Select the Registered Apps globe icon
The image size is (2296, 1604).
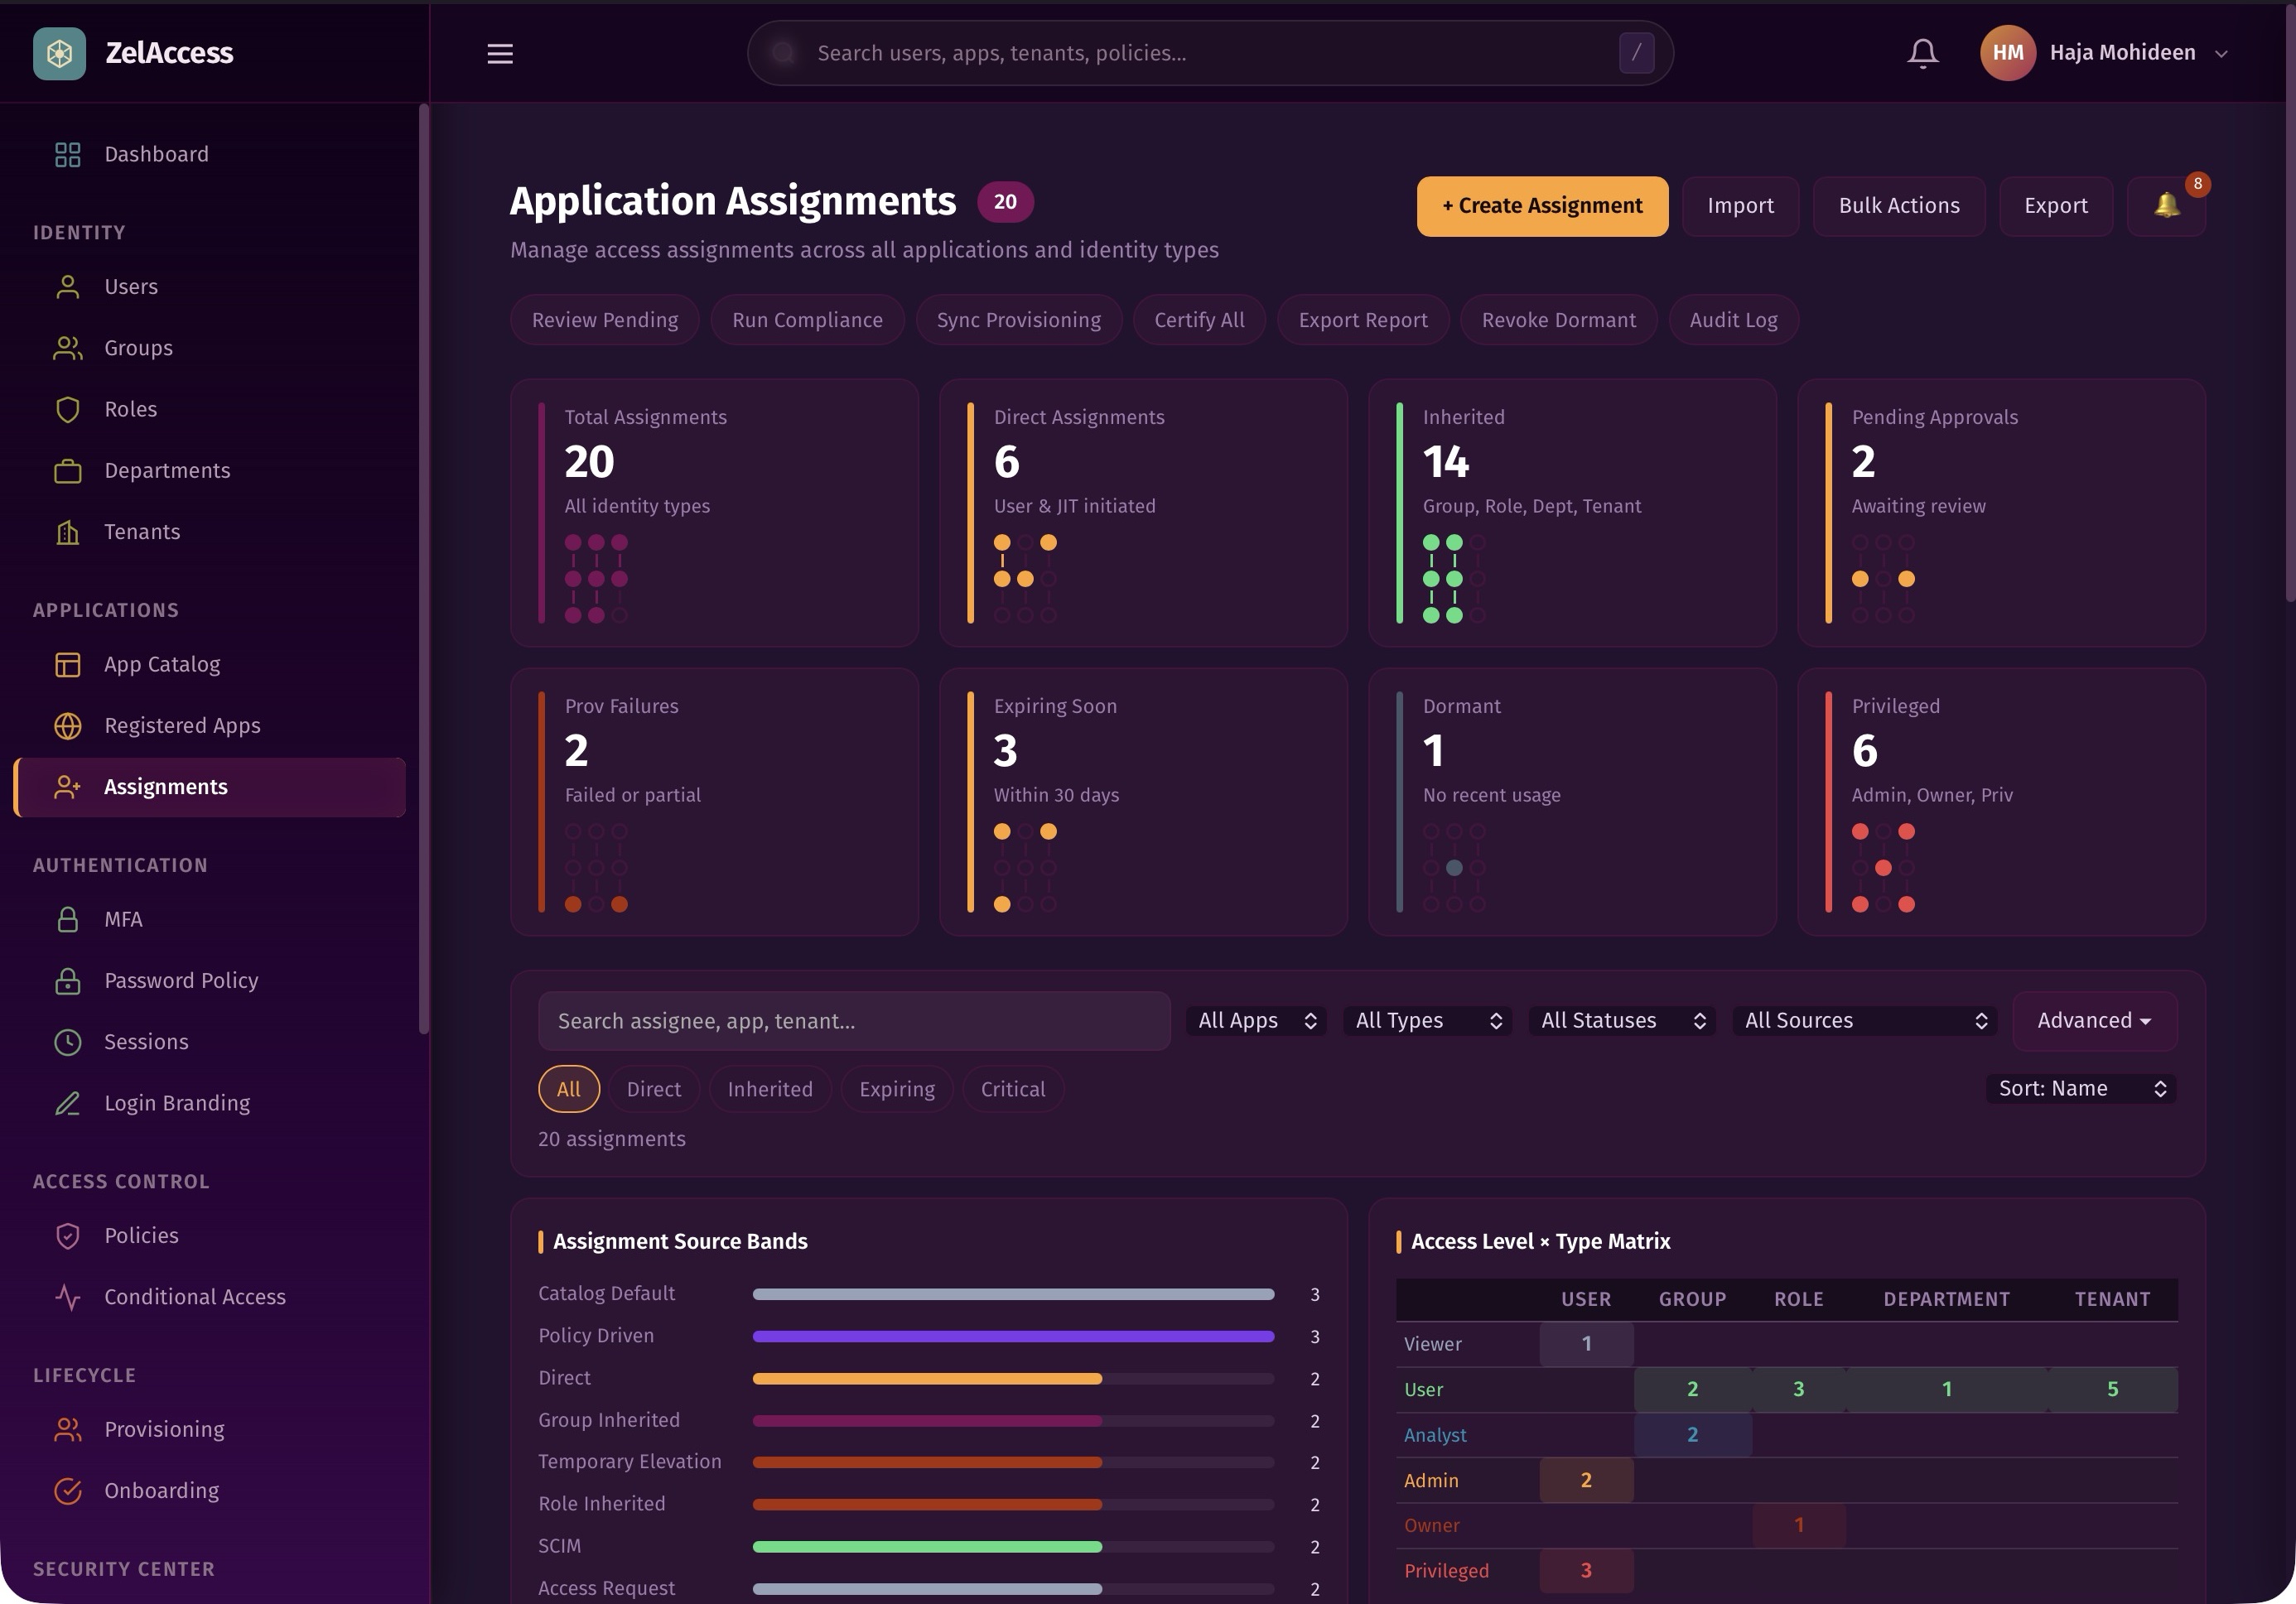coord(67,725)
